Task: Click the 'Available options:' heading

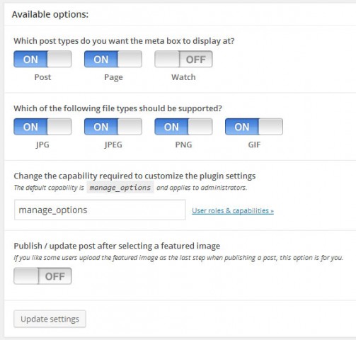Action: [x=50, y=14]
